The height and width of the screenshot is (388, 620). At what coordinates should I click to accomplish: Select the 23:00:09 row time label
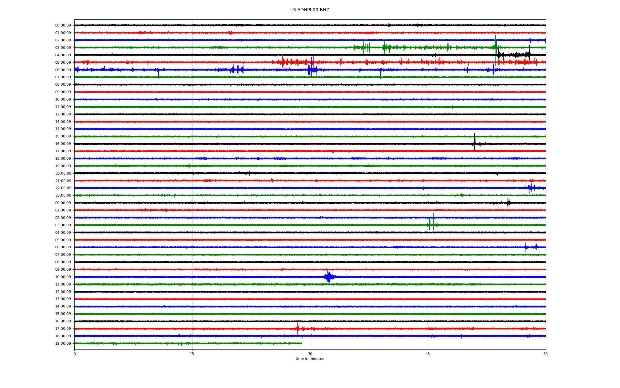click(x=63, y=196)
